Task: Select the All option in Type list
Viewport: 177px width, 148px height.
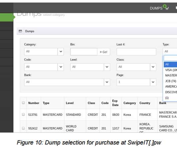Action: tap(170, 64)
